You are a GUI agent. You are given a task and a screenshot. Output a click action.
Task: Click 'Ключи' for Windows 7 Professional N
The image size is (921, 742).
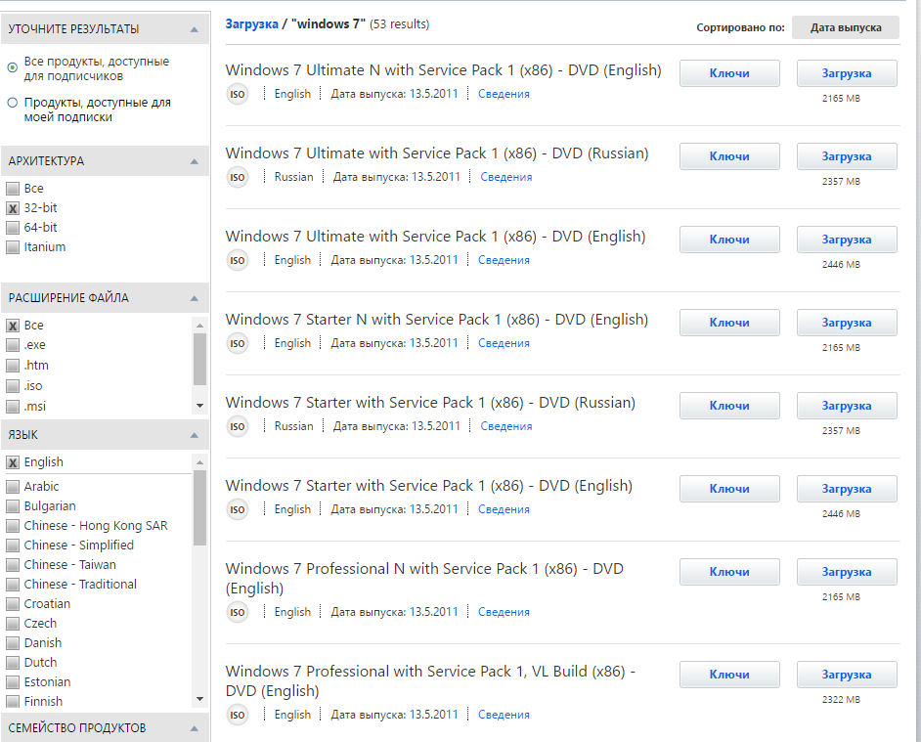pyautogui.click(x=729, y=572)
